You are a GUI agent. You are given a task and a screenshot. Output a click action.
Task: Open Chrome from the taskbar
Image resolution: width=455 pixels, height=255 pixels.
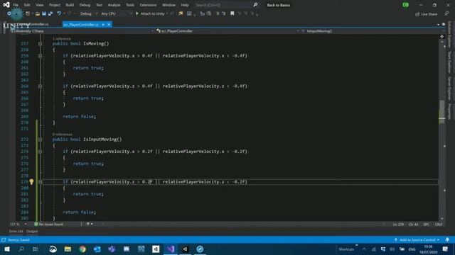(82, 249)
